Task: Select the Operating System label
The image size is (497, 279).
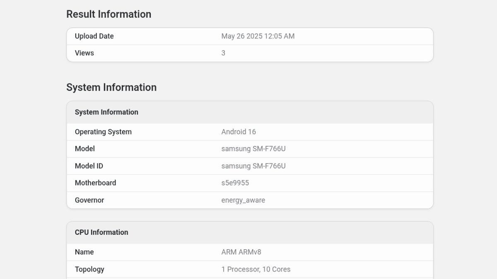Action: coord(103,132)
